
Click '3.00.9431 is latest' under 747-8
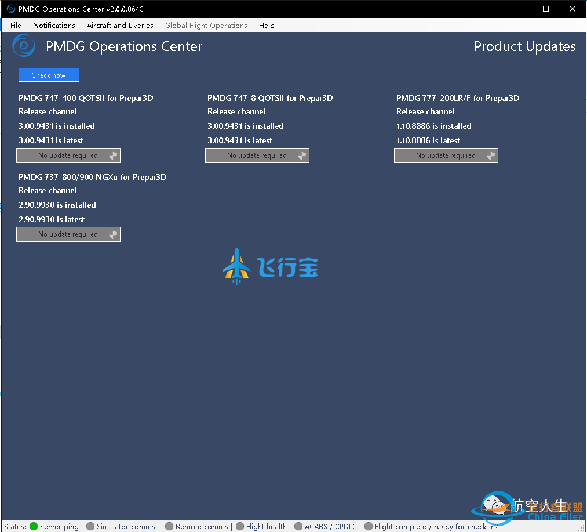pos(240,140)
